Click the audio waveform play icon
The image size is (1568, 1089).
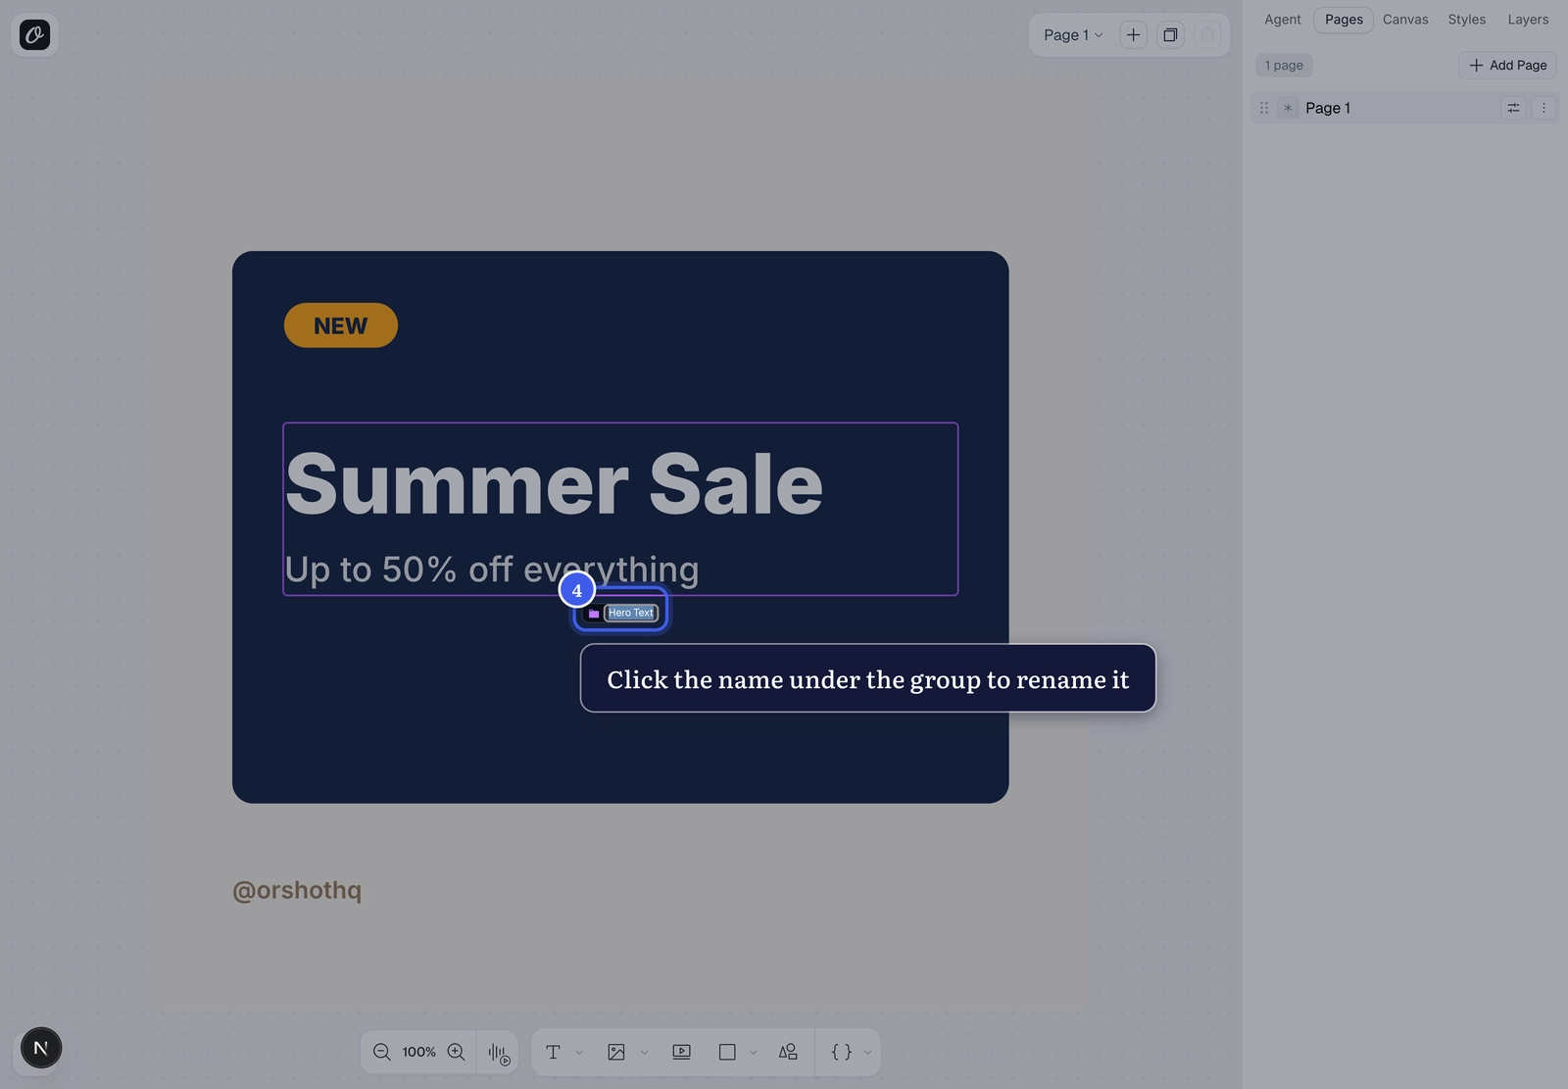click(499, 1053)
